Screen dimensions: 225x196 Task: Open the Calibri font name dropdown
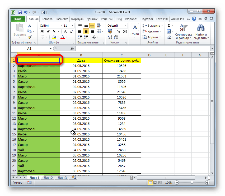pyautogui.click(x=60, y=26)
